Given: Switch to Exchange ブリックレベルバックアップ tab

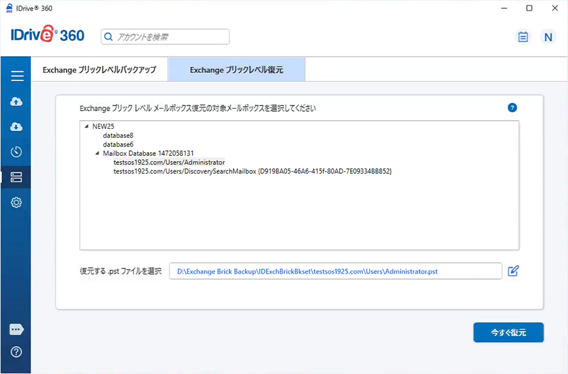Looking at the screenshot, I should (x=99, y=70).
